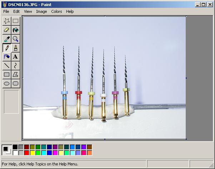The height and width of the screenshot is (169, 215).
Task: Select the Free-Form Select tool
Action: point(7,21)
